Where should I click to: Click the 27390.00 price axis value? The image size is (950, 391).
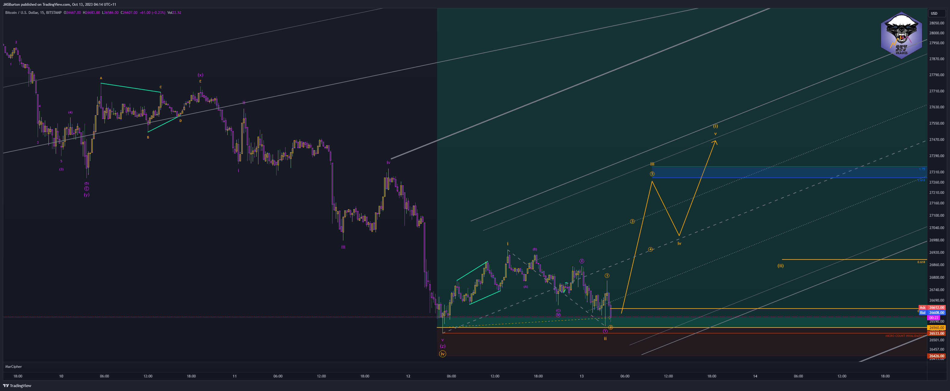click(937, 156)
